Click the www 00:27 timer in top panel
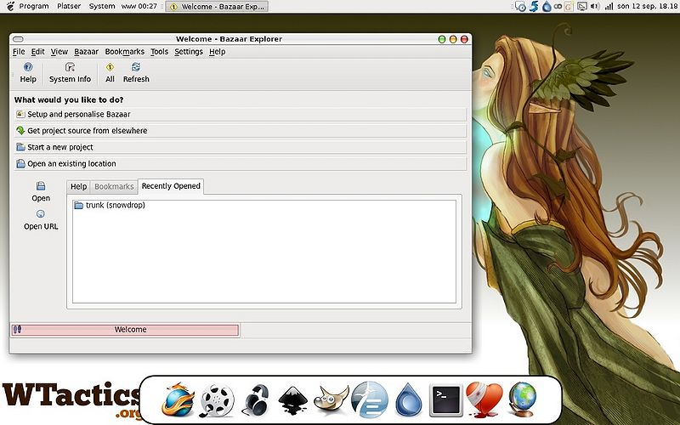680x425 pixels. pos(139,6)
